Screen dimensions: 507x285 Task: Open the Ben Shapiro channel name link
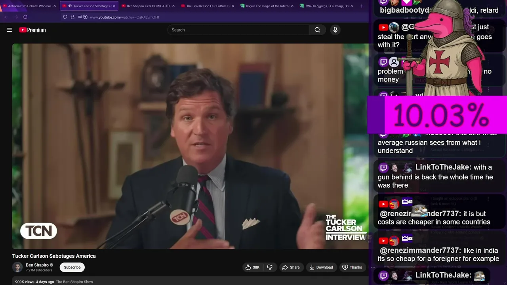37,265
